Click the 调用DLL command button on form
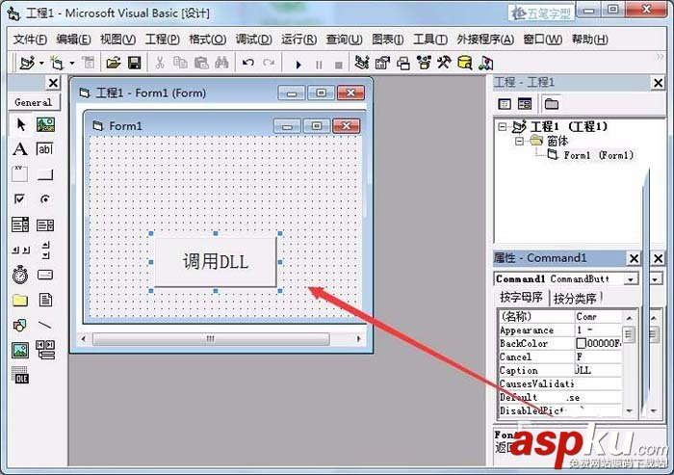The height and width of the screenshot is (475, 674). pos(216,262)
